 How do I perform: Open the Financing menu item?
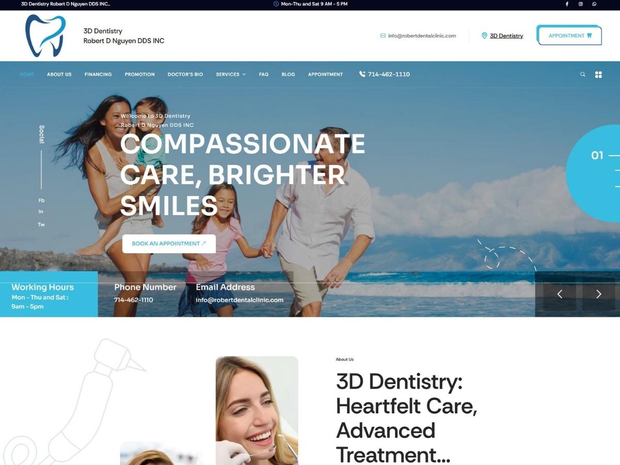click(x=98, y=74)
